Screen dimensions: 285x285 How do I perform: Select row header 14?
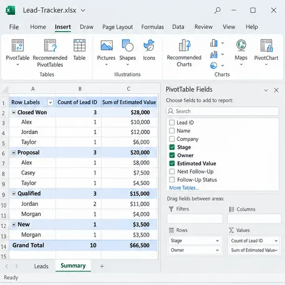click(x=4, y=246)
